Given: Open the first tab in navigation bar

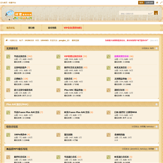Looking at the screenshot, I should [10, 28].
